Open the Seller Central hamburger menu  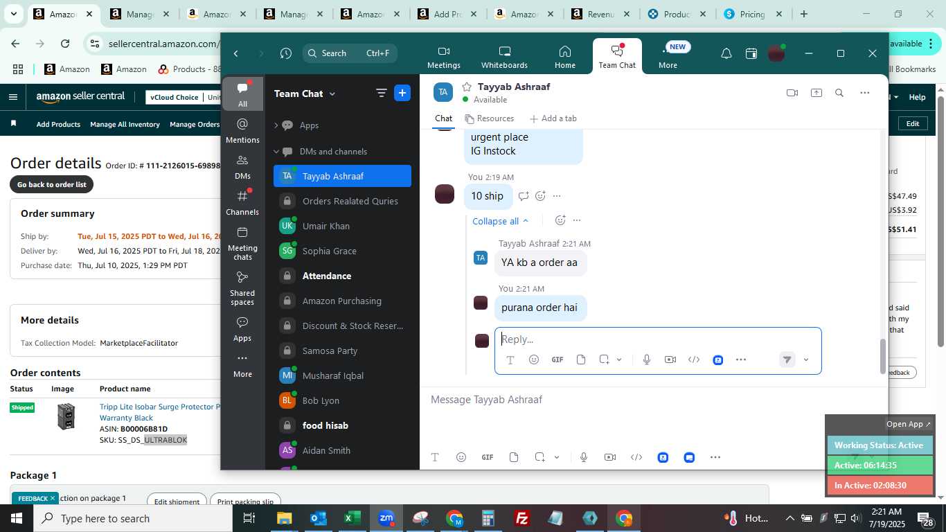13,97
